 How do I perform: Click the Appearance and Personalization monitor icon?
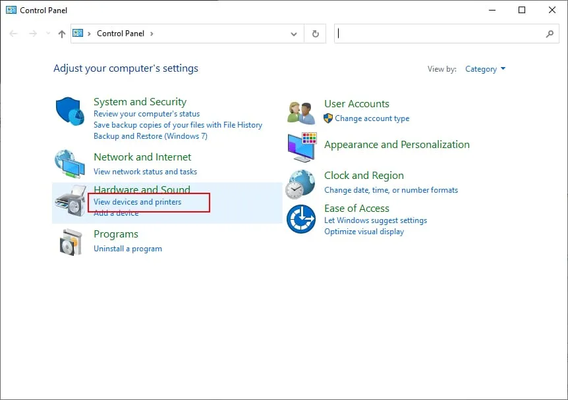click(302, 147)
